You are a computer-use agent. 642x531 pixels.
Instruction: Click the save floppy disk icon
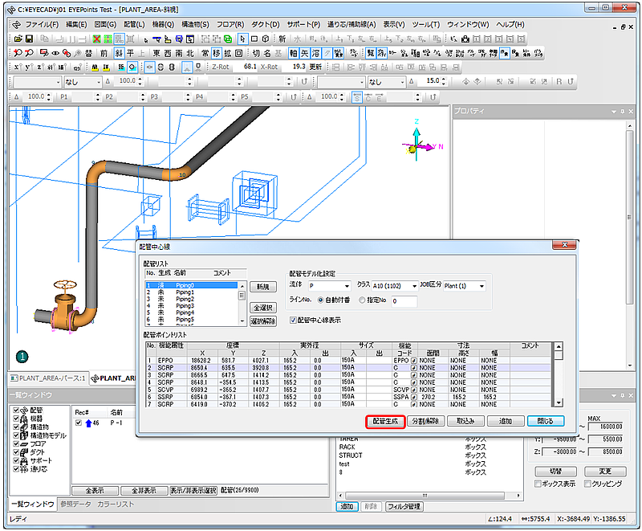point(29,39)
